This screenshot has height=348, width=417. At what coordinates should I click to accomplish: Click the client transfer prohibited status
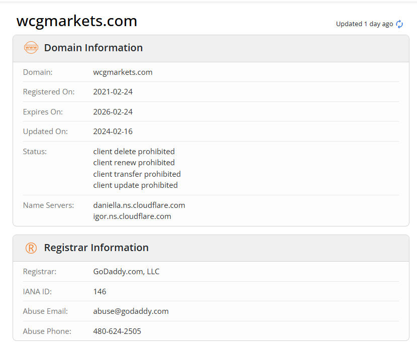point(137,174)
